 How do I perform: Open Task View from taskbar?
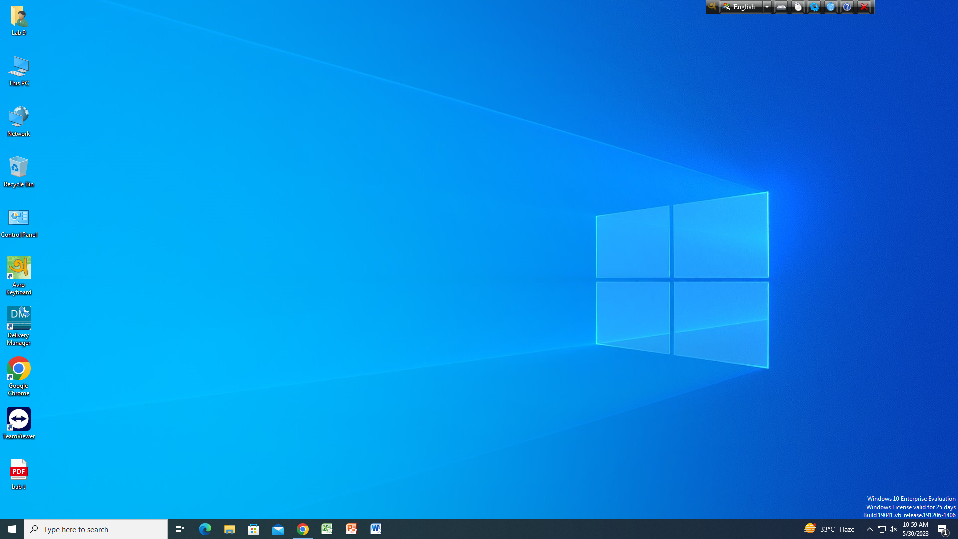180,529
